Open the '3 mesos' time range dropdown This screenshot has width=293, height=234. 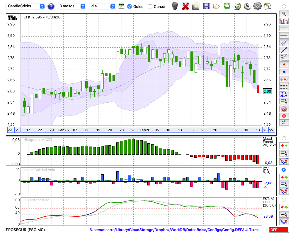[x=71, y=6]
